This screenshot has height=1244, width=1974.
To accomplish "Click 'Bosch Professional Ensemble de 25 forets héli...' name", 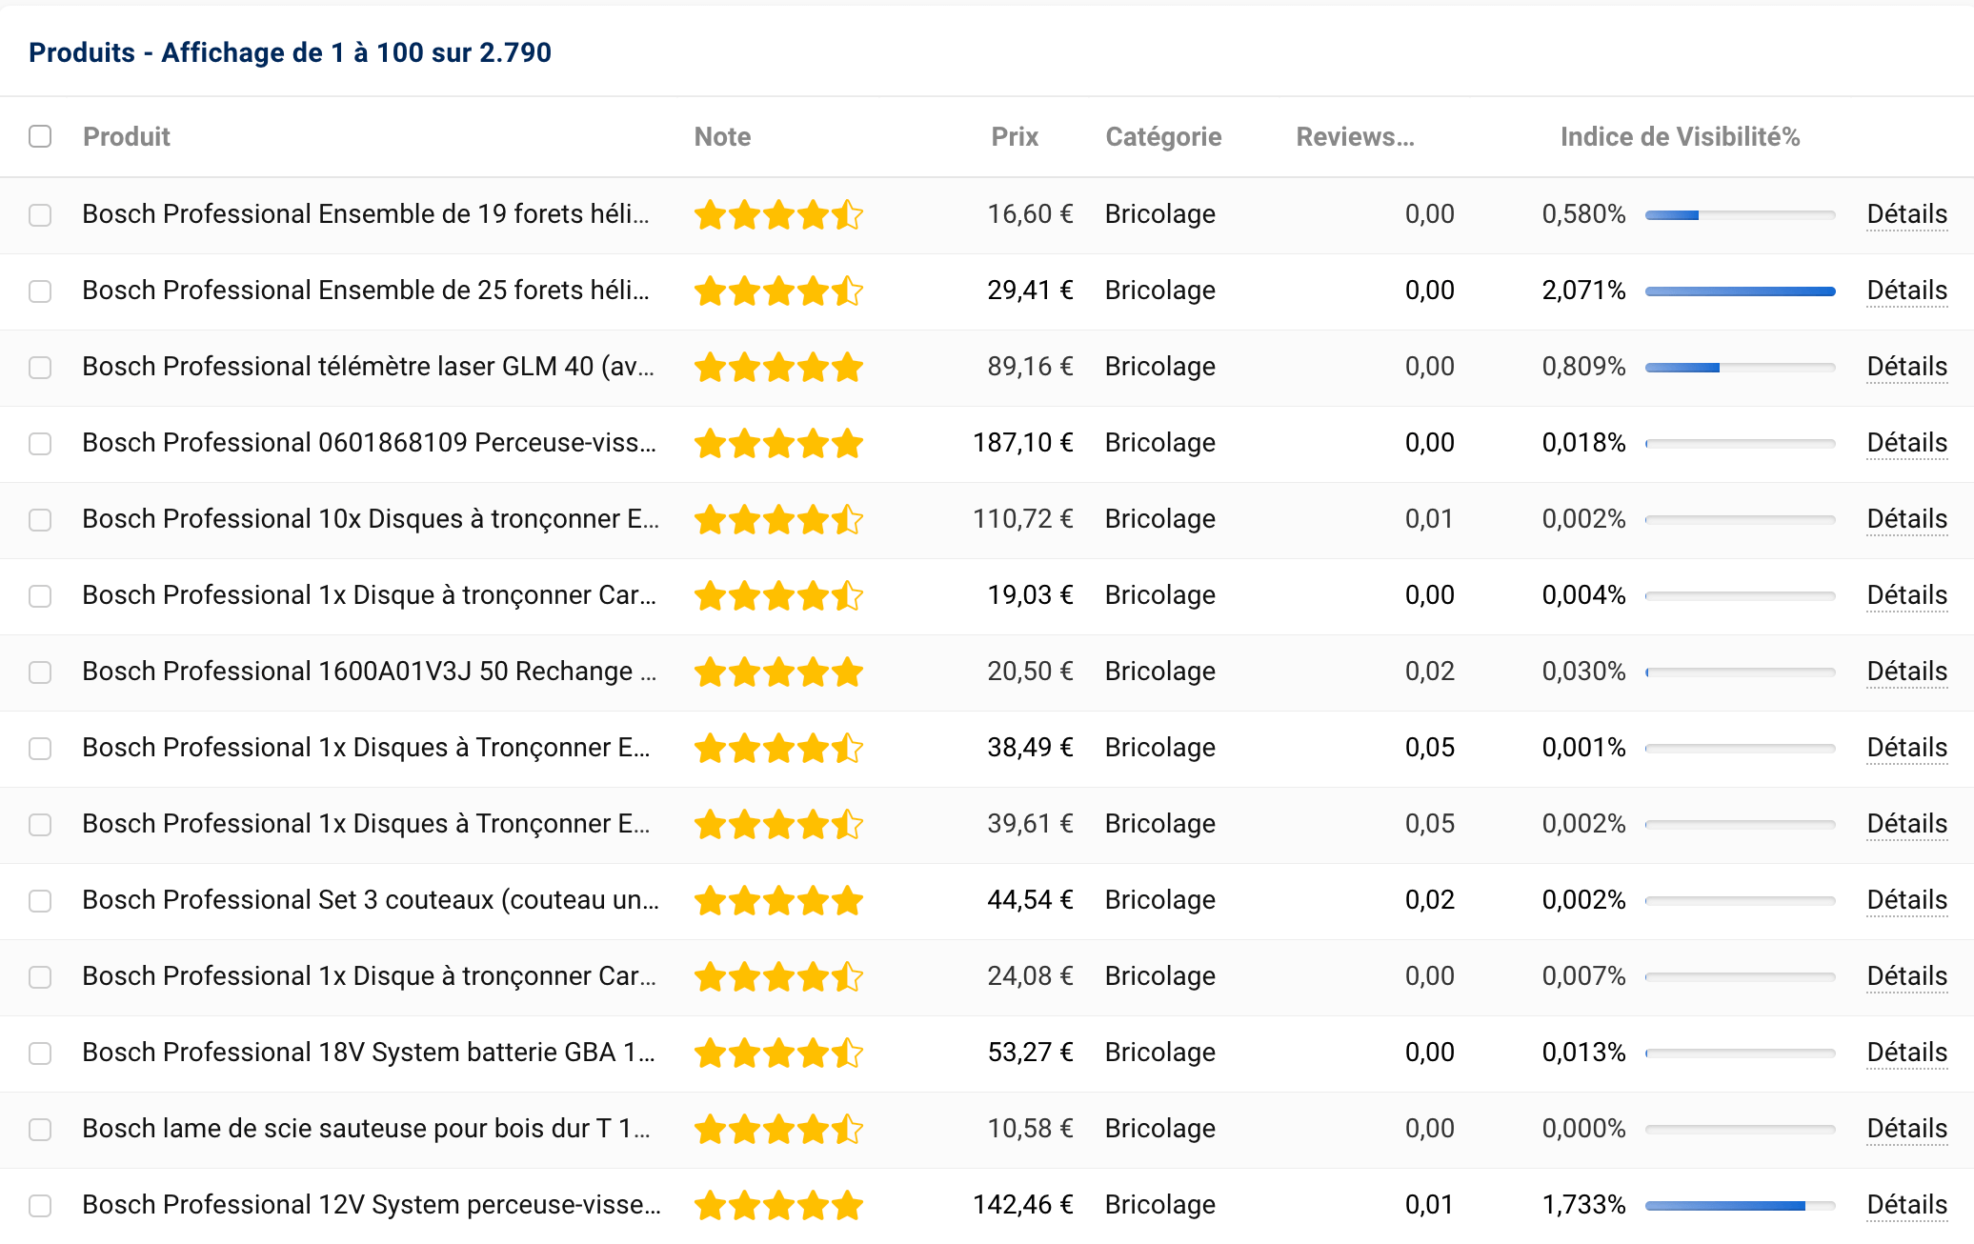I will pos(366,291).
